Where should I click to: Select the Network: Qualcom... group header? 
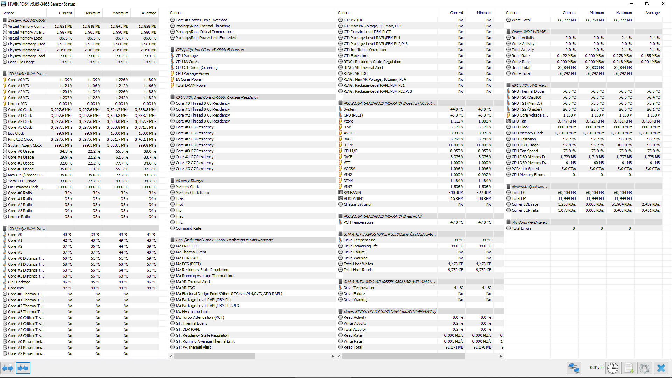pyautogui.click(x=584, y=187)
